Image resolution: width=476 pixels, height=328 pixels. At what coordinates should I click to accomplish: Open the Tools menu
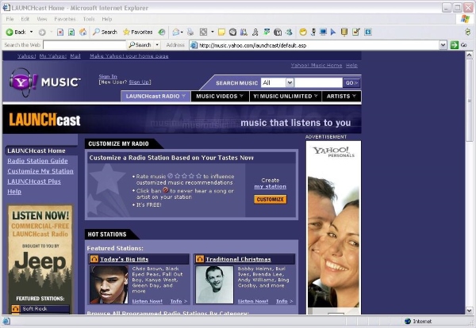coord(89,18)
